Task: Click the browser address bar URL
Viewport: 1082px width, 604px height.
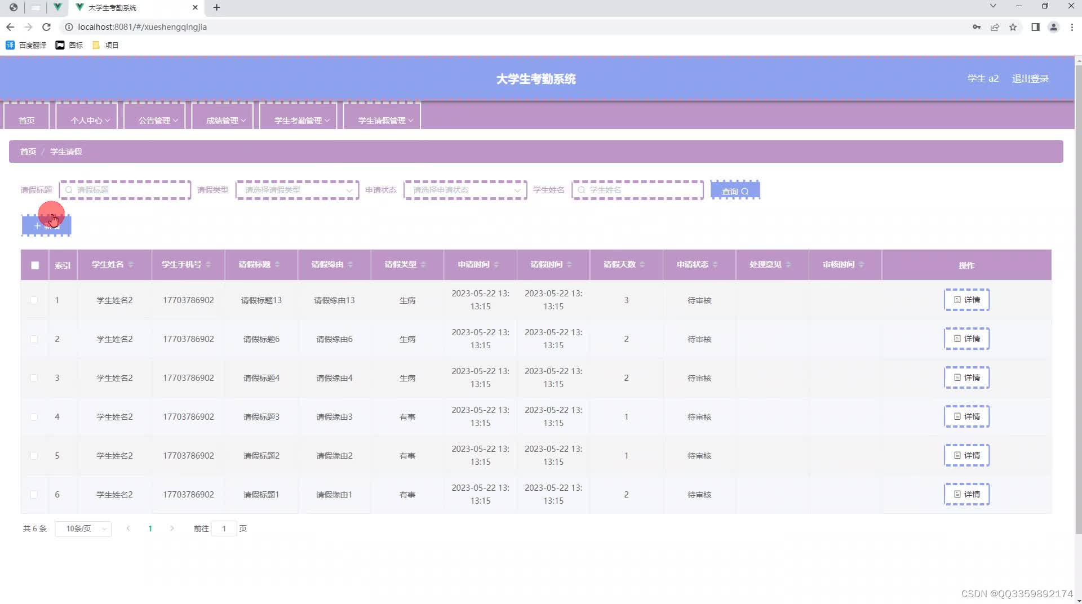Action: (x=142, y=27)
